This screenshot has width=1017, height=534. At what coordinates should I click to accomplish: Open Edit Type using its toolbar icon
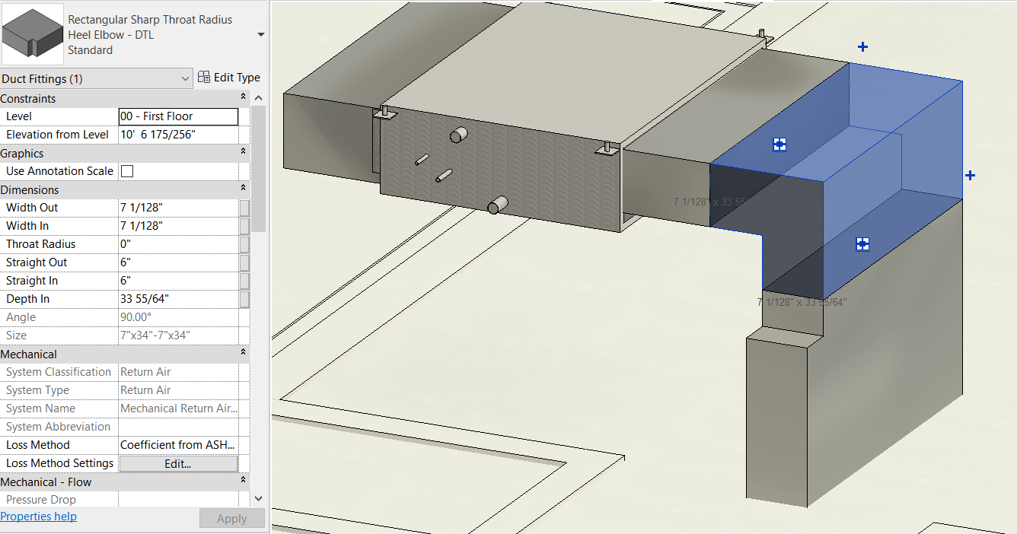point(204,77)
